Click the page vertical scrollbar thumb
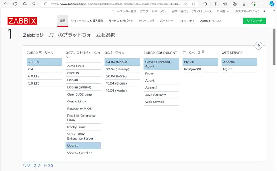The height and width of the screenshot is (171, 277). (x=274, y=47)
